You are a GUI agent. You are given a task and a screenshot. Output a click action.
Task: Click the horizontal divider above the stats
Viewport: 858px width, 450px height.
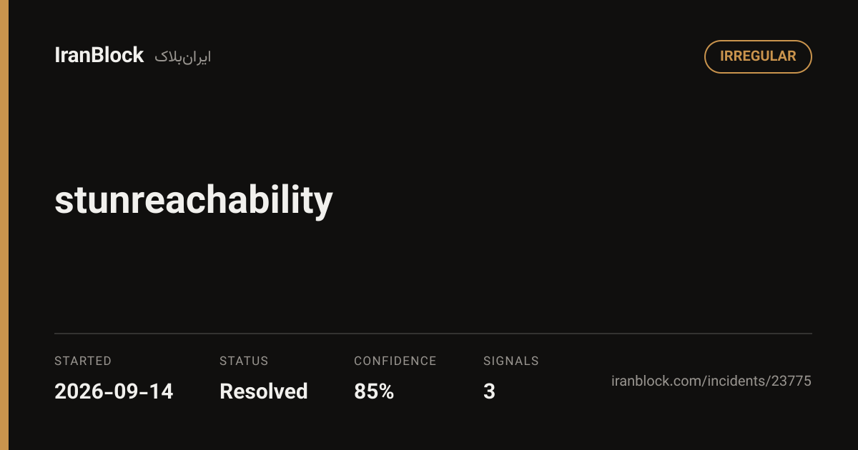click(x=433, y=334)
